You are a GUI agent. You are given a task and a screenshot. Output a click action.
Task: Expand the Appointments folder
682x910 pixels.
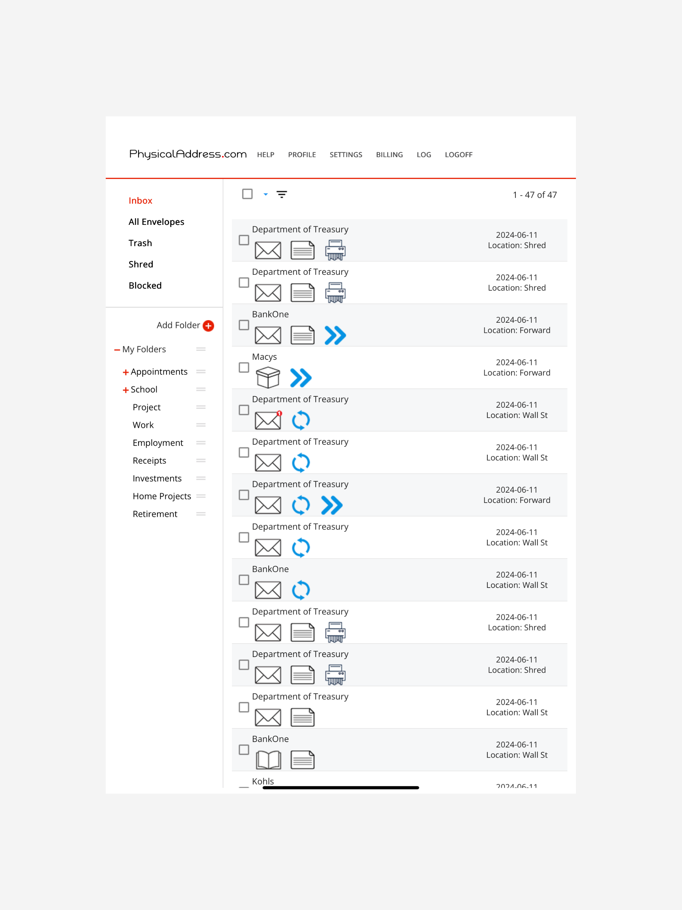126,372
